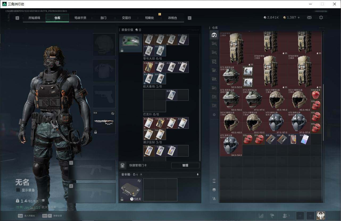Select the empty body armor equipment slot

[x=104, y=70]
